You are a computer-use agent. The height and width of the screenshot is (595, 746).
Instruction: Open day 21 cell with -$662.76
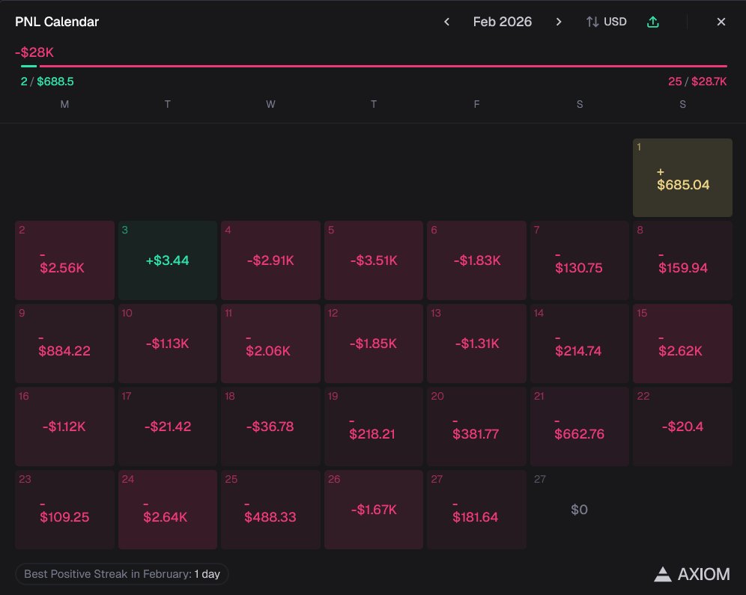580,427
